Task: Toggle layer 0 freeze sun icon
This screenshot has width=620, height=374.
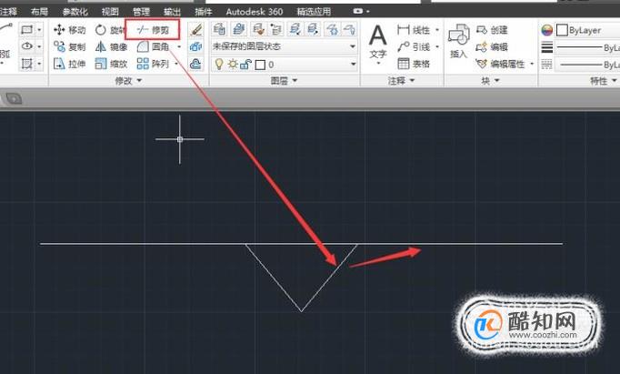Action: coord(233,64)
